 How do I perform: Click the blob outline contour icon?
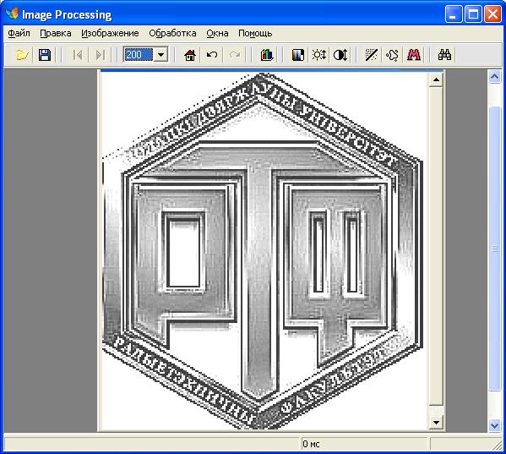click(x=393, y=55)
